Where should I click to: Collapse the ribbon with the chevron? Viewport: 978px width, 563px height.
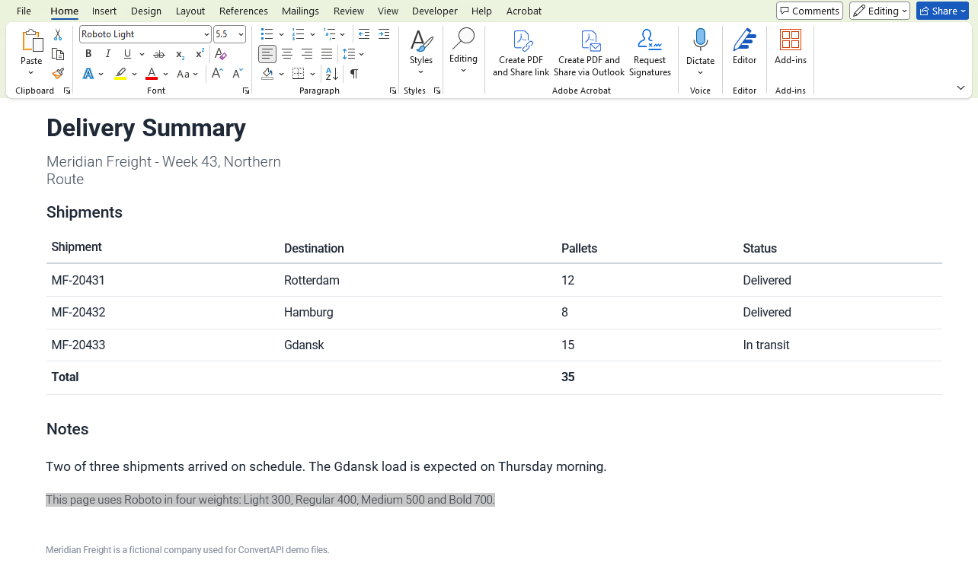961,88
